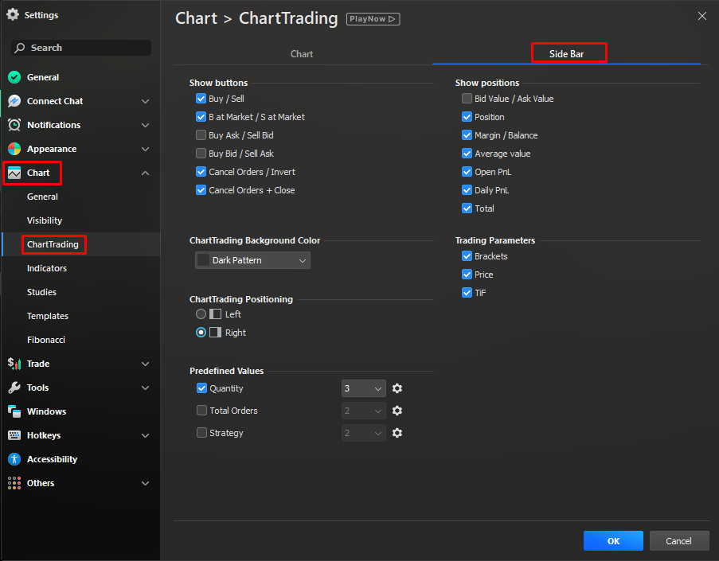The height and width of the screenshot is (561, 719).
Task: Click the Accessibility icon in sidebar
Action: click(14, 459)
